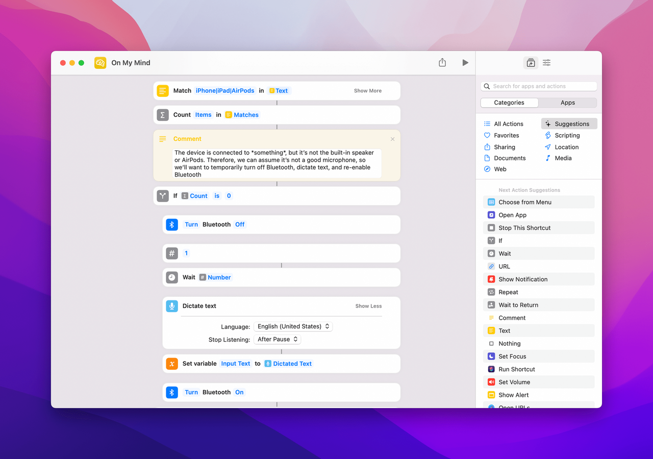Viewport: 653px width, 459px height.
Task: Click the microphone icon on Dictate text
Action: pyautogui.click(x=172, y=306)
